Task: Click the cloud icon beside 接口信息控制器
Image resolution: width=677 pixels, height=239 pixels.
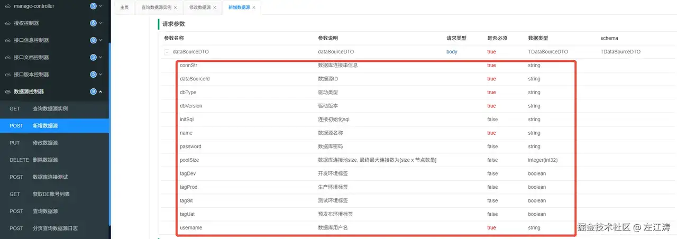Action: click(8, 40)
